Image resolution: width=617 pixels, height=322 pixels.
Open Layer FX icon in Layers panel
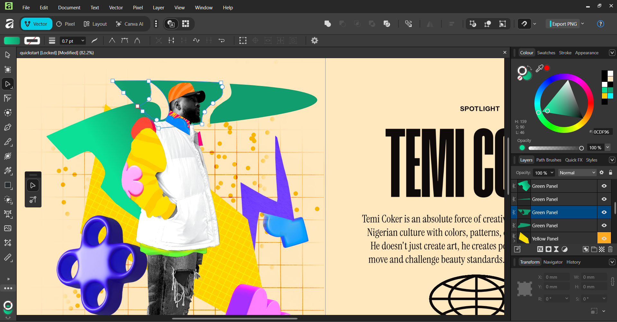540,249
